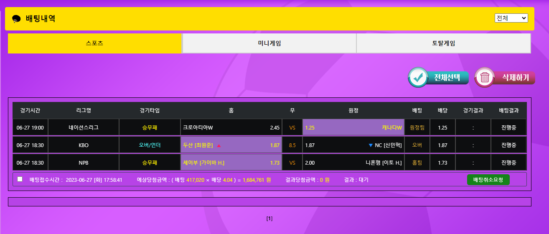Select the 크로아티아W home team cell
The width and height of the screenshot is (549, 234).
point(231,127)
